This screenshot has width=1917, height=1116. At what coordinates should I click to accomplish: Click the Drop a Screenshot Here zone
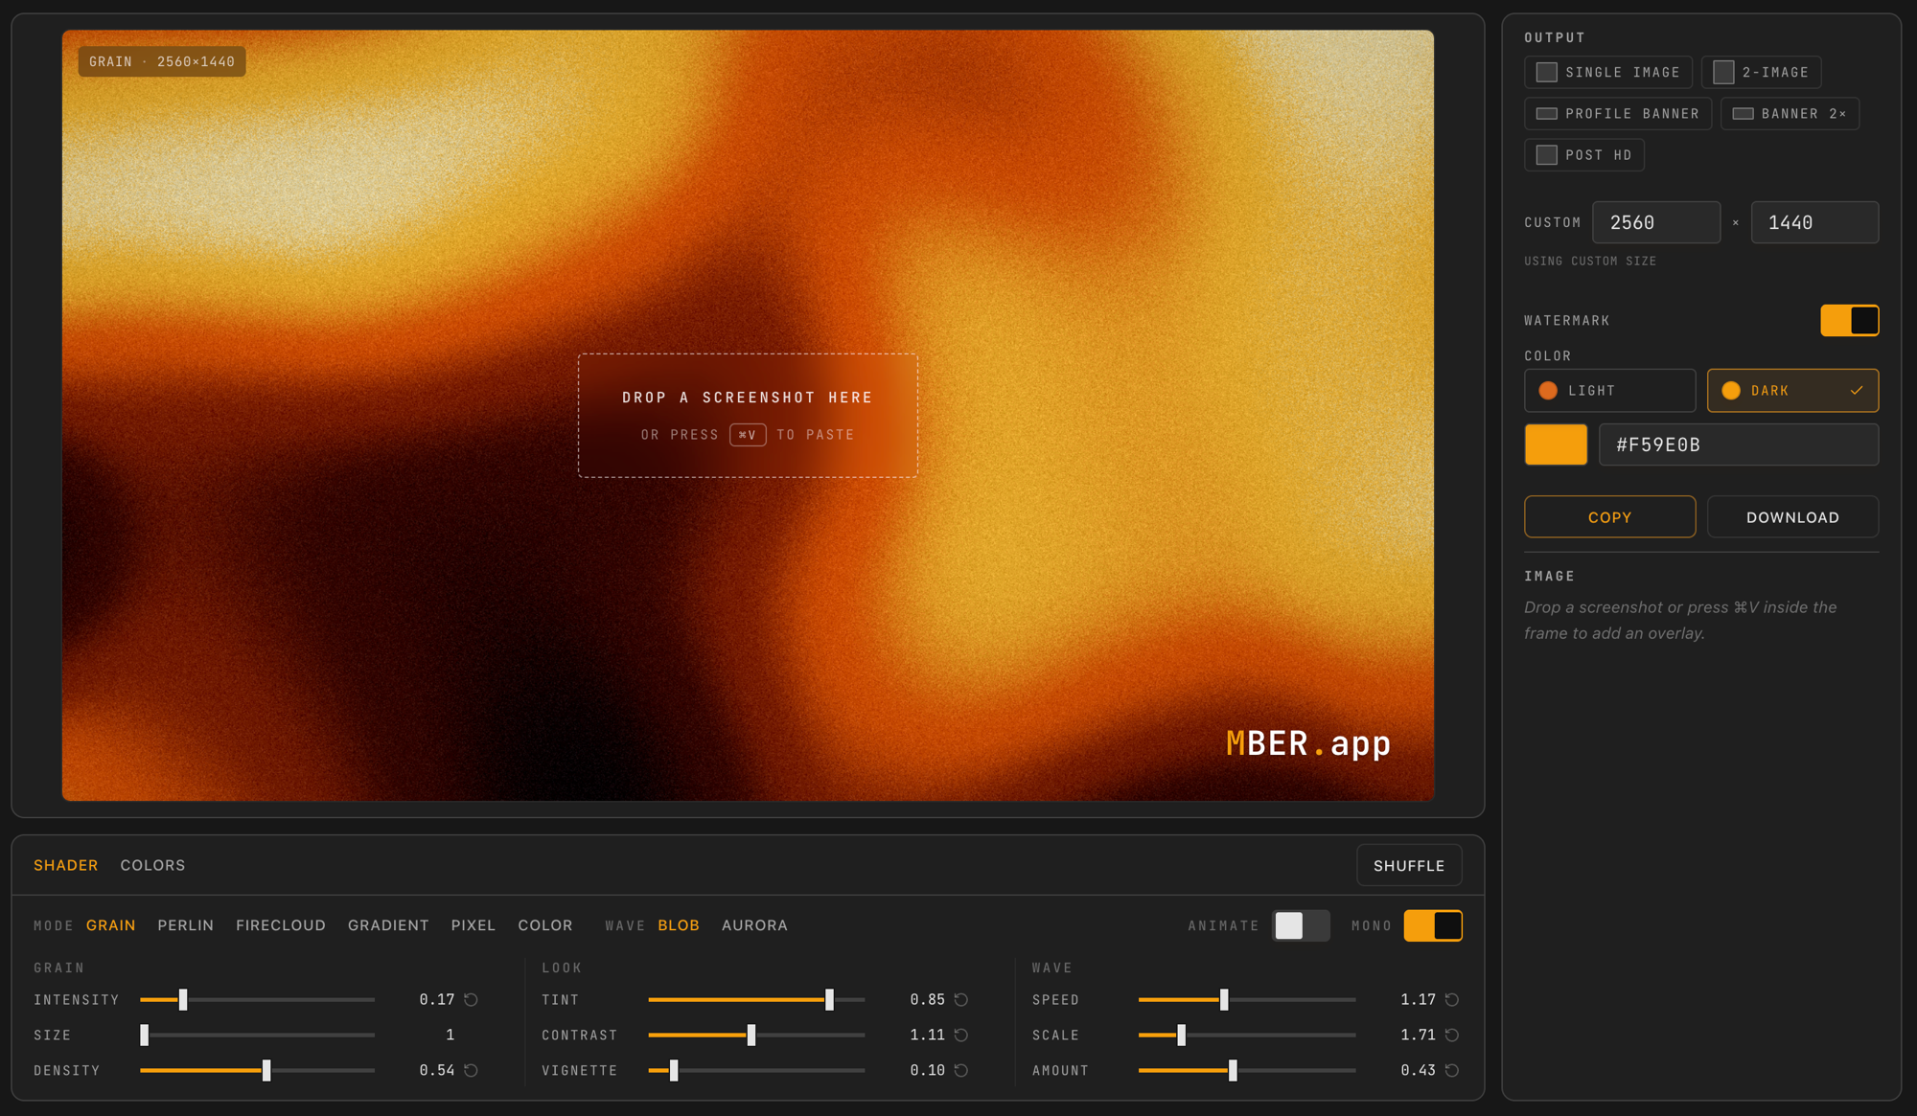(x=748, y=416)
